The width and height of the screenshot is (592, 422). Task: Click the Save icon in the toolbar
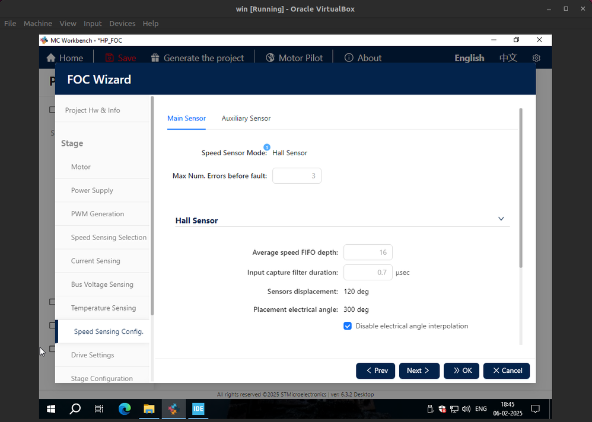tap(109, 57)
